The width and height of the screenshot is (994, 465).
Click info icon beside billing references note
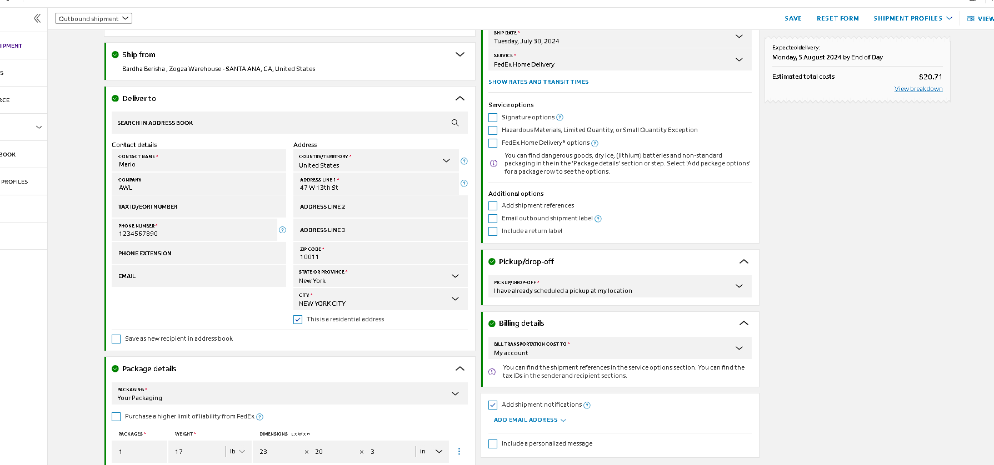(x=492, y=372)
